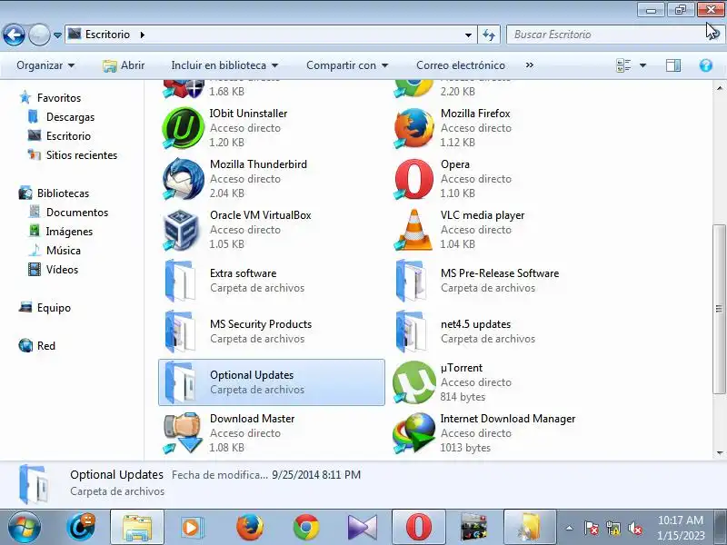Open the Incluir en biblioteca dropdown
This screenshot has width=727, height=545.
(x=224, y=65)
